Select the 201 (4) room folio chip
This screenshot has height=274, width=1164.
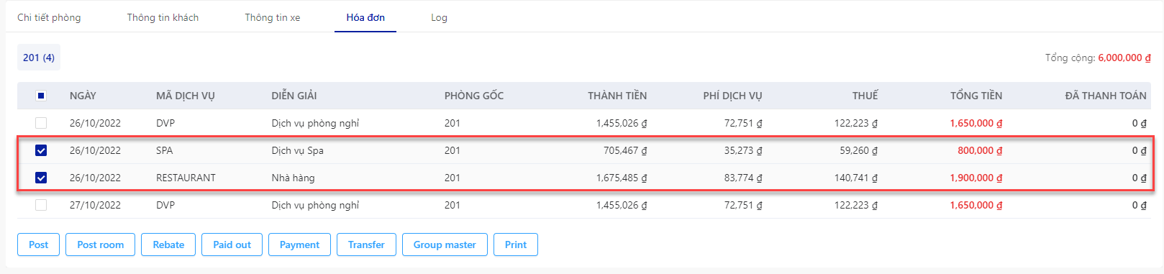tap(39, 58)
